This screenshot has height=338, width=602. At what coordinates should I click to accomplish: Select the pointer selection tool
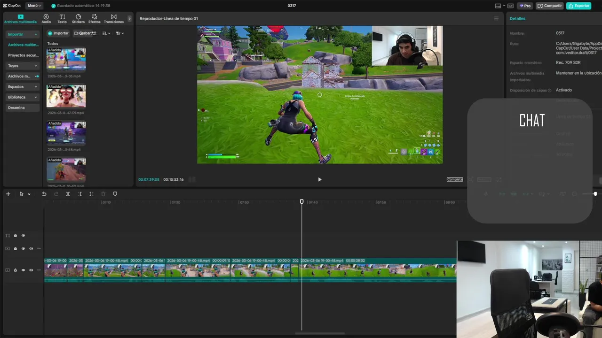click(x=21, y=194)
